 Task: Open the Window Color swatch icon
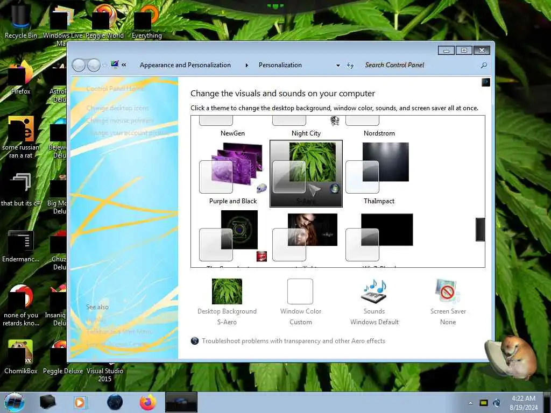click(300, 291)
